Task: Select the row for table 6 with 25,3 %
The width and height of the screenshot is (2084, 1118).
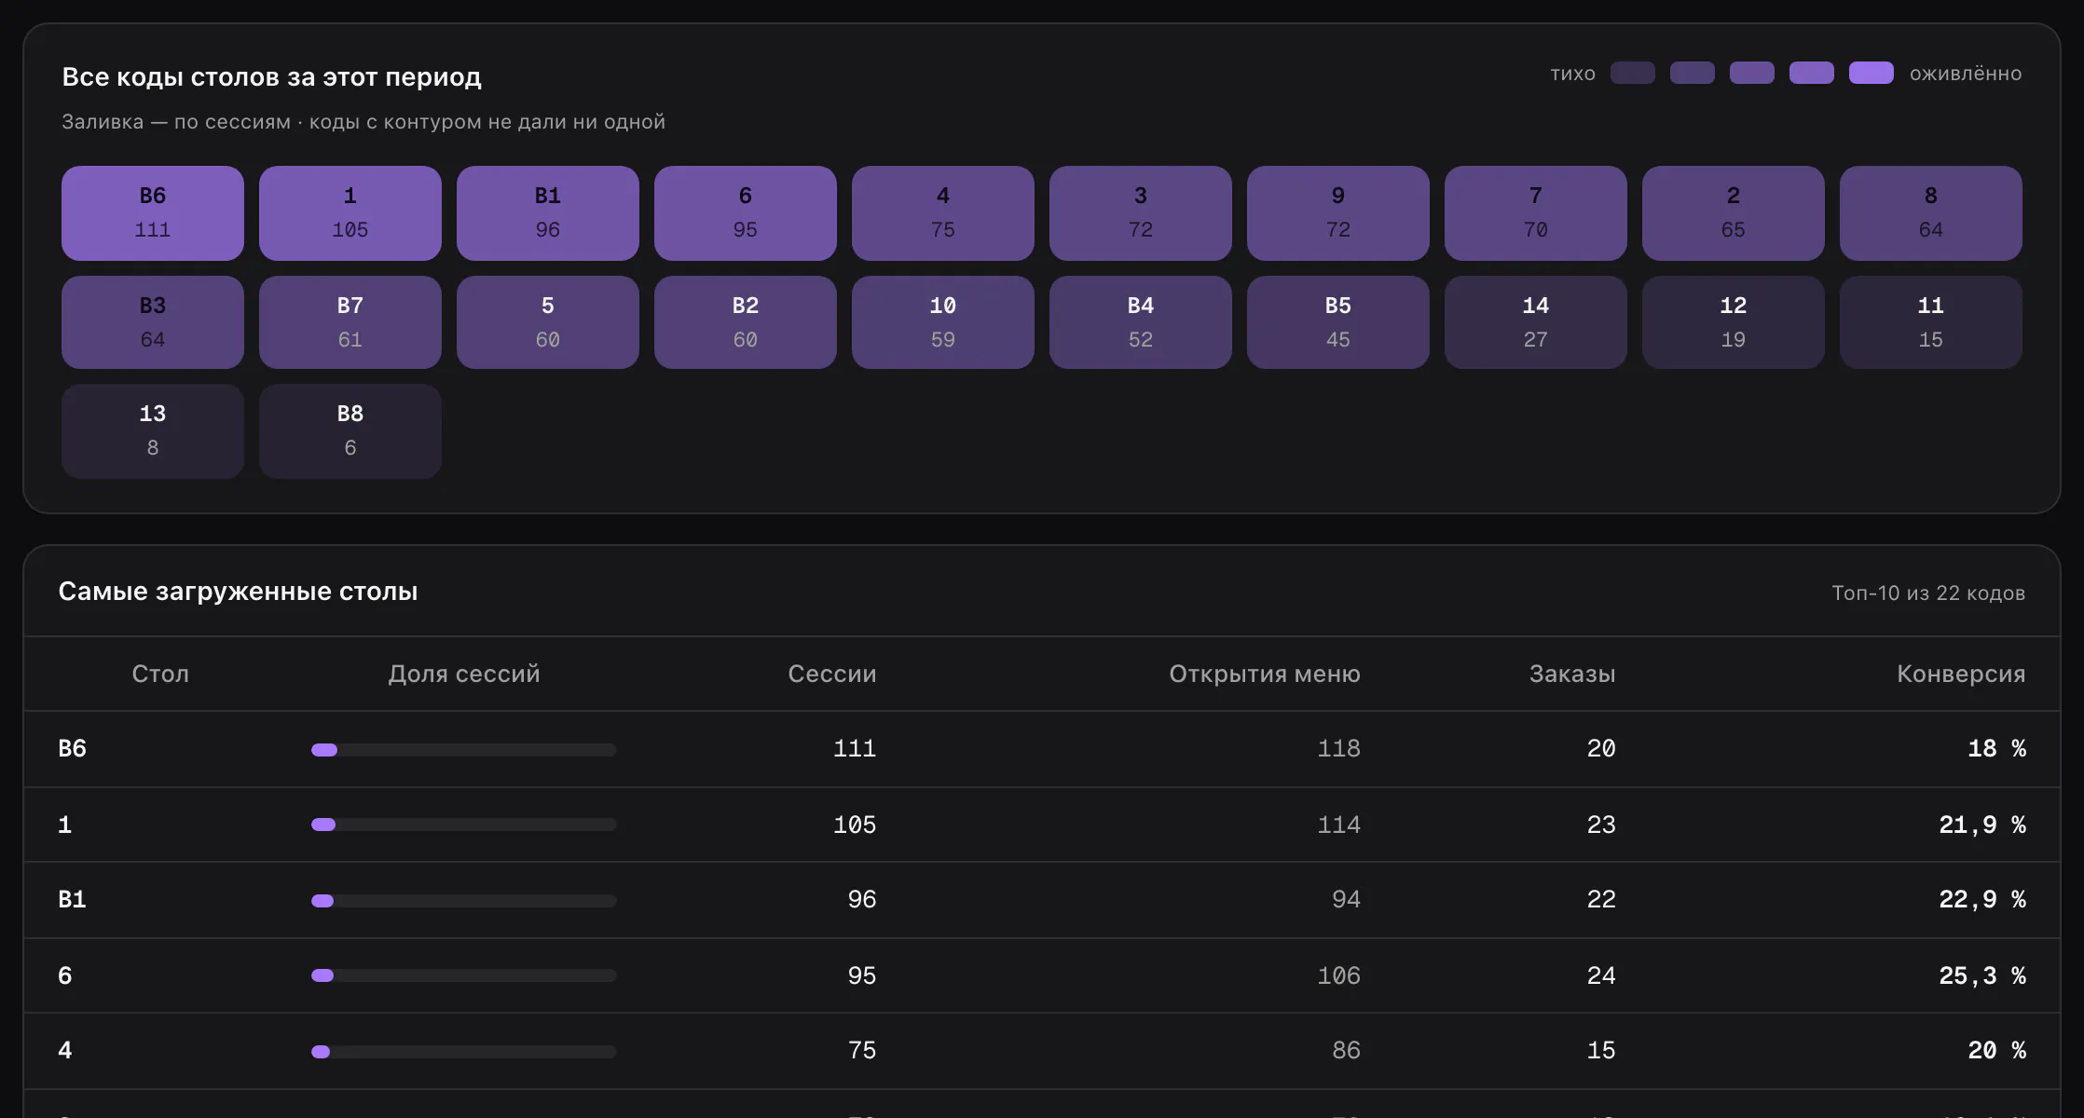Action: click(1042, 975)
